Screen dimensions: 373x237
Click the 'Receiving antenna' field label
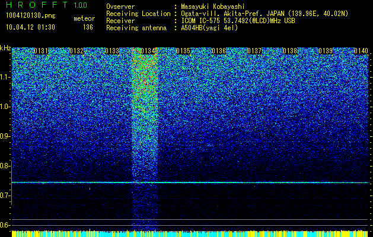136,28
